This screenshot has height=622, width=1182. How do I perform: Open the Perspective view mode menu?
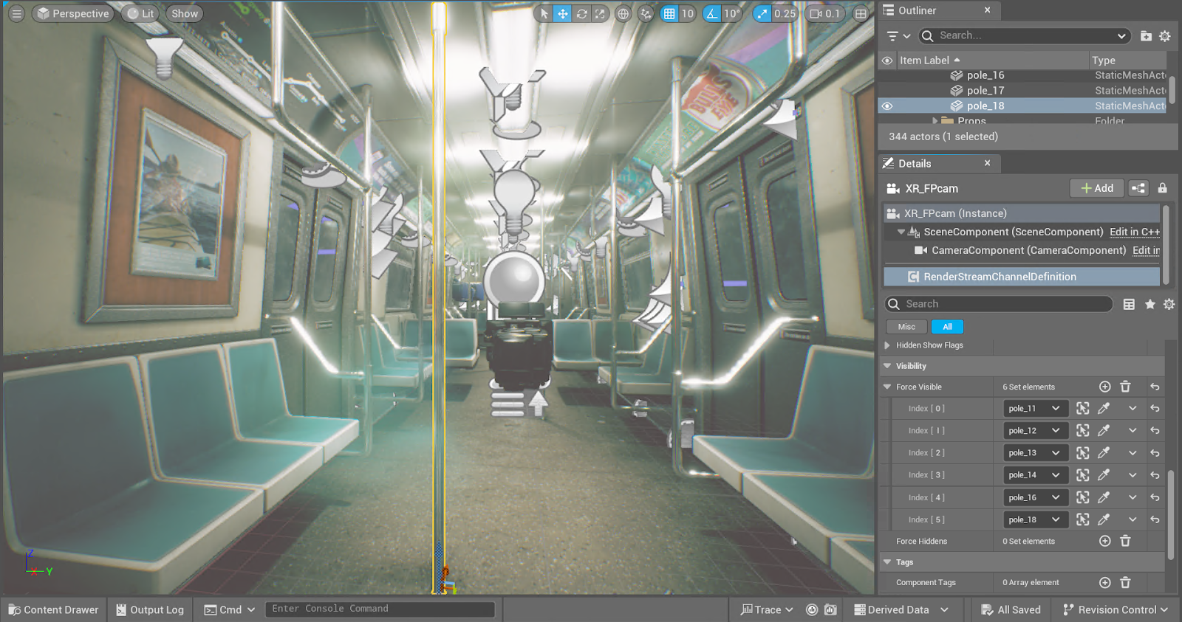point(72,13)
